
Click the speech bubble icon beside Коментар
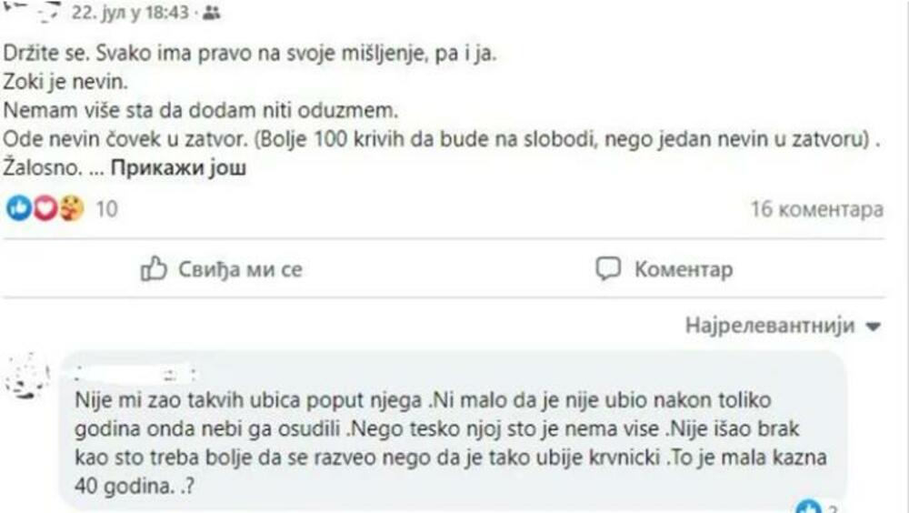coord(607,269)
